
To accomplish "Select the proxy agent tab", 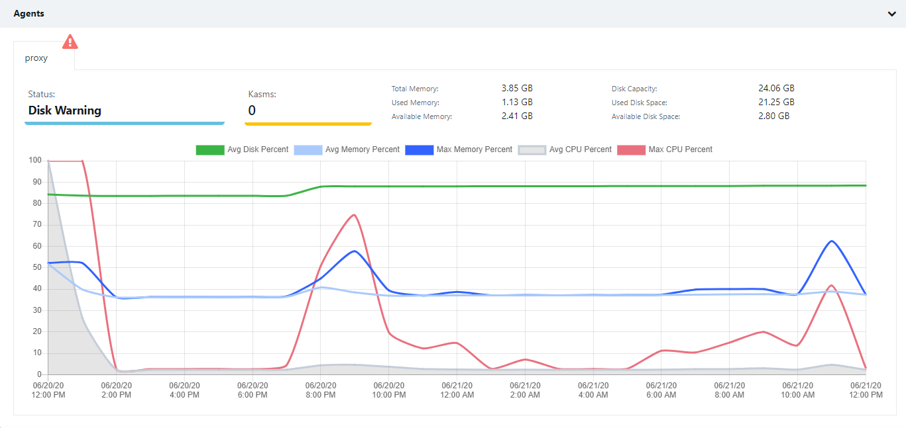I will coord(36,58).
